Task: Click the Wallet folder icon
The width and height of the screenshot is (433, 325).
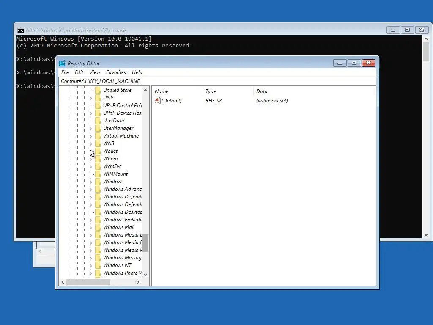Action: tap(98, 151)
